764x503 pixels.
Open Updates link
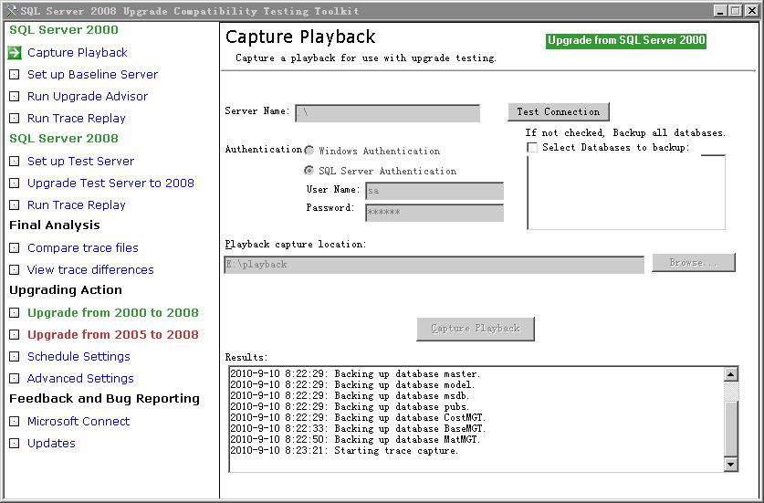[51, 444]
